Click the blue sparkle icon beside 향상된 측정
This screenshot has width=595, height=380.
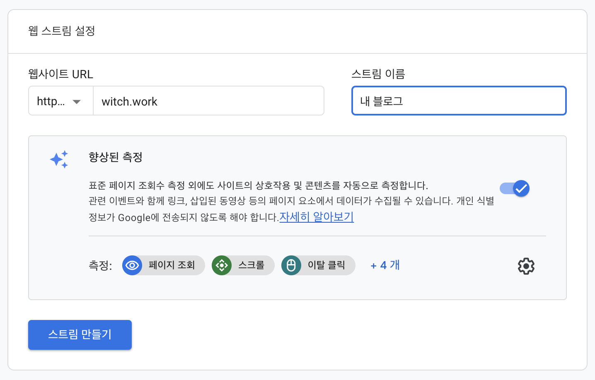click(x=59, y=159)
